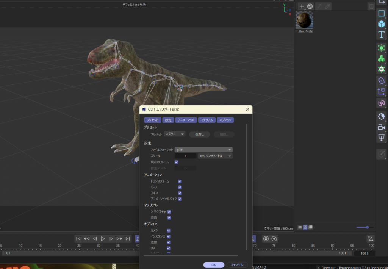Screen dimensions: 388x269
Task: Click the add new material plus icon
Action: (302, 6)
